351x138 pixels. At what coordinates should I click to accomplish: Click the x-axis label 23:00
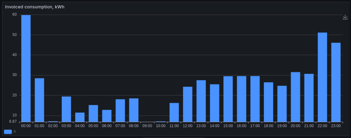coord(336,126)
